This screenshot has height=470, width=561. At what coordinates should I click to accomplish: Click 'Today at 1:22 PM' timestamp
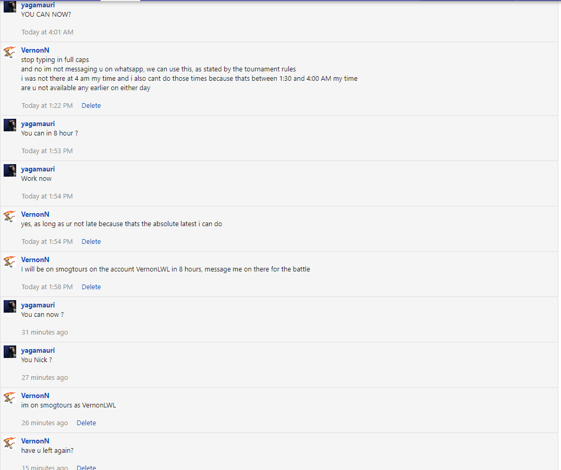[47, 106]
